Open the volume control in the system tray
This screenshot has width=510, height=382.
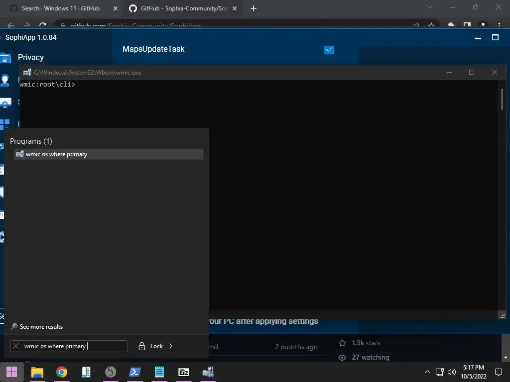(x=452, y=372)
